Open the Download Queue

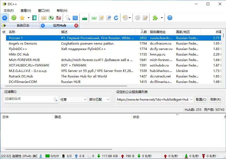(44, 18)
